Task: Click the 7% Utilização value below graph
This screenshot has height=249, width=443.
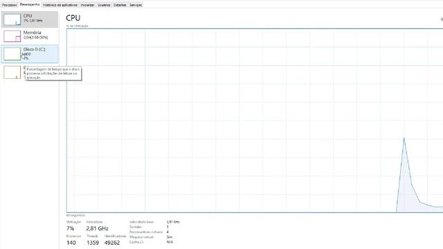Action: coord(70,228)
